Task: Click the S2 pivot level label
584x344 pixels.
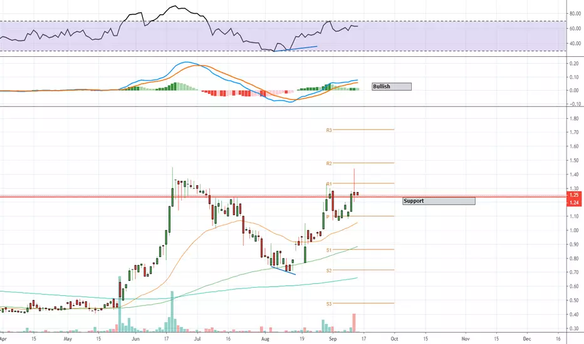Action: click(329, 270)
